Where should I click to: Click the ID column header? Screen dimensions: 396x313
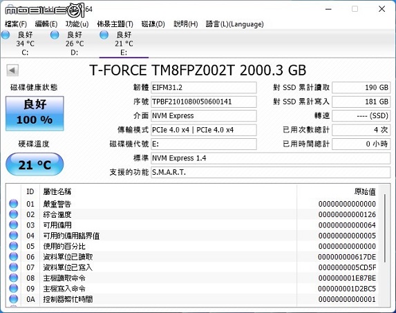[30, 191]
